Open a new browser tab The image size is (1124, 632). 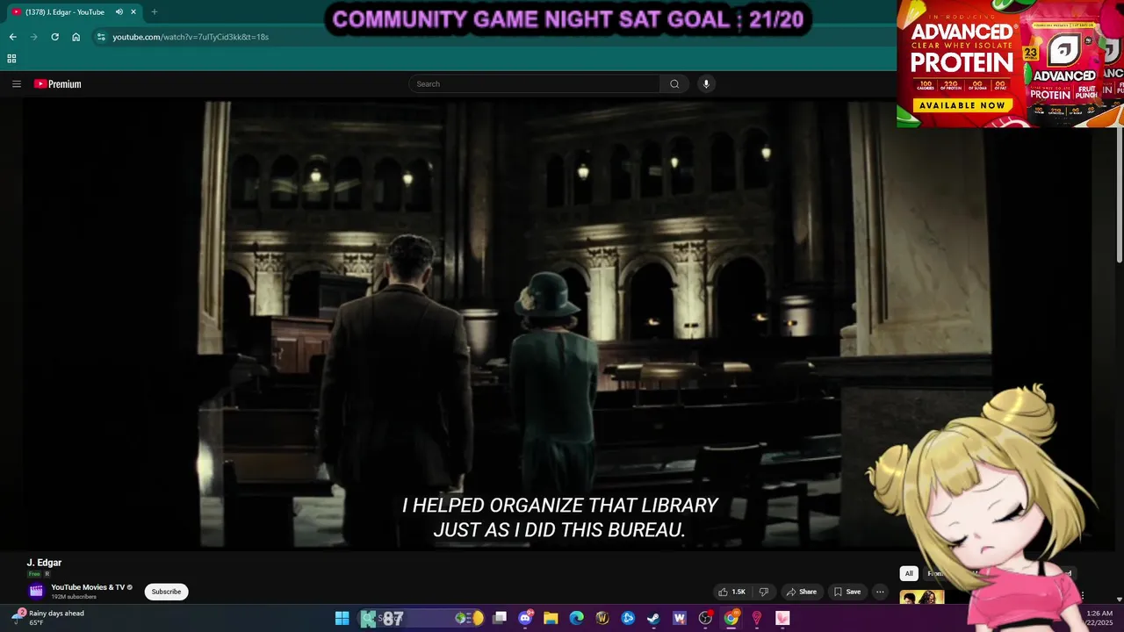tap(155, 12)
